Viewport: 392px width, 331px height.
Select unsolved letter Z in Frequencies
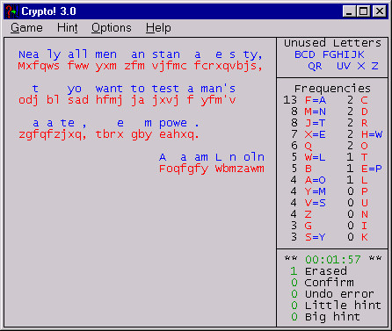coord(309,214)
